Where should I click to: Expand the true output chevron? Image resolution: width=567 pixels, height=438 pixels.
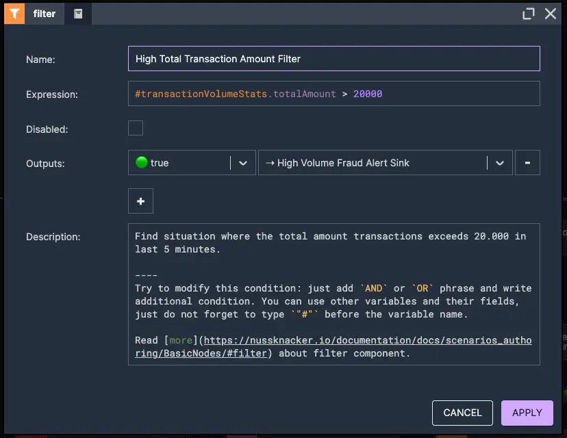pyautogui.click(x=243, y=163)
